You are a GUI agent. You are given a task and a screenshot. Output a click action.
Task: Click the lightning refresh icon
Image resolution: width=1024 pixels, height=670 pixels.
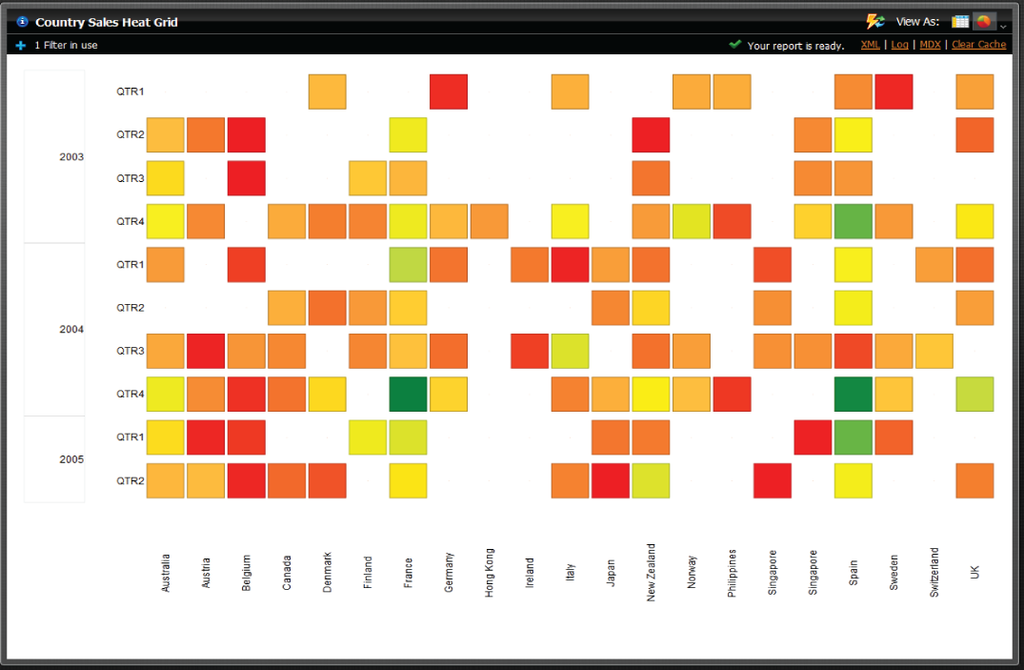(876, 20)
